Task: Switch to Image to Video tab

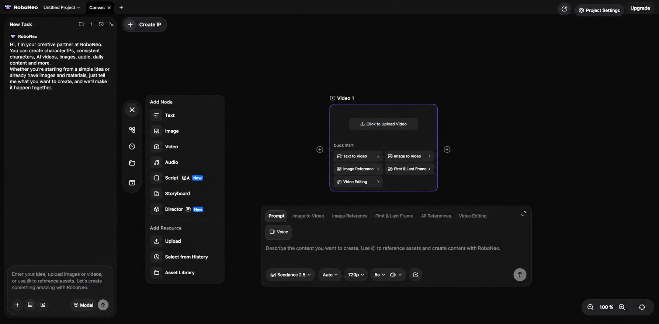Action: (x=308, y=216)
